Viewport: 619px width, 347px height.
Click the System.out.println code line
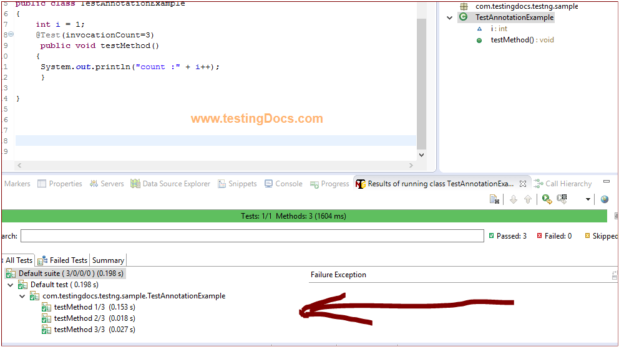pyautogui.click(x=130, y=67)
